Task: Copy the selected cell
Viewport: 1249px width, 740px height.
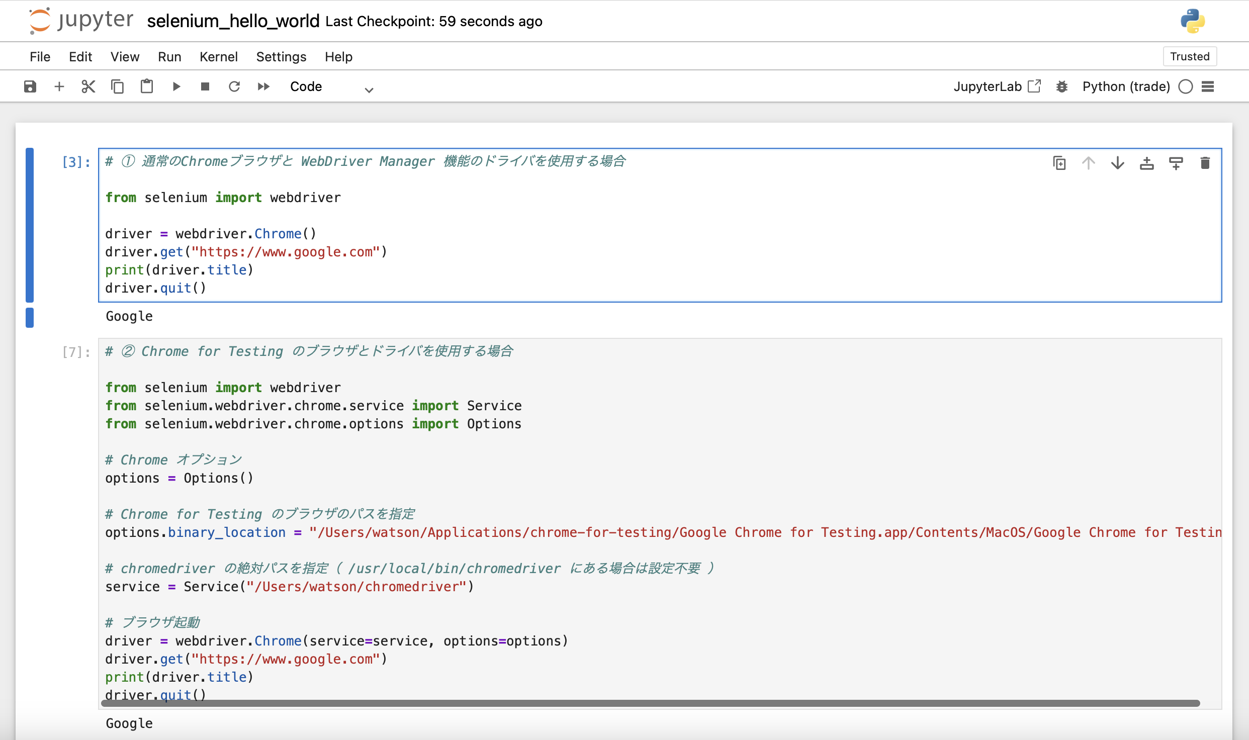Action: point(117,86)
